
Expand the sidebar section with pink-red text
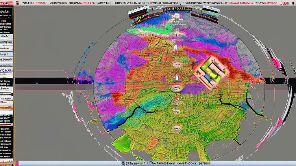6,70
